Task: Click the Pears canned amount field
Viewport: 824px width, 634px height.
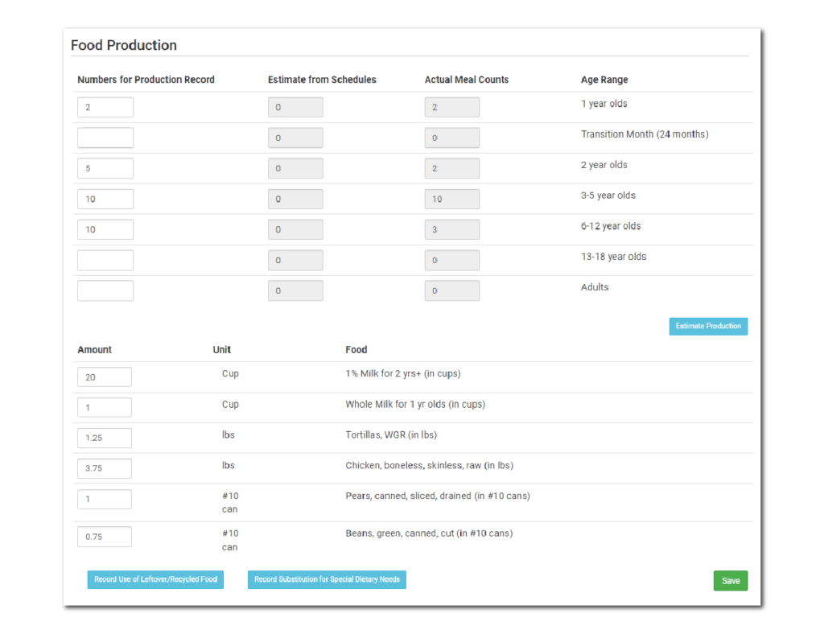Action: pyautogui.click(x=104, y=499)
